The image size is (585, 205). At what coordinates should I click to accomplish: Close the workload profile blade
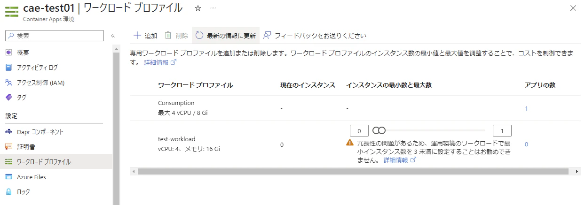[573, 8]
